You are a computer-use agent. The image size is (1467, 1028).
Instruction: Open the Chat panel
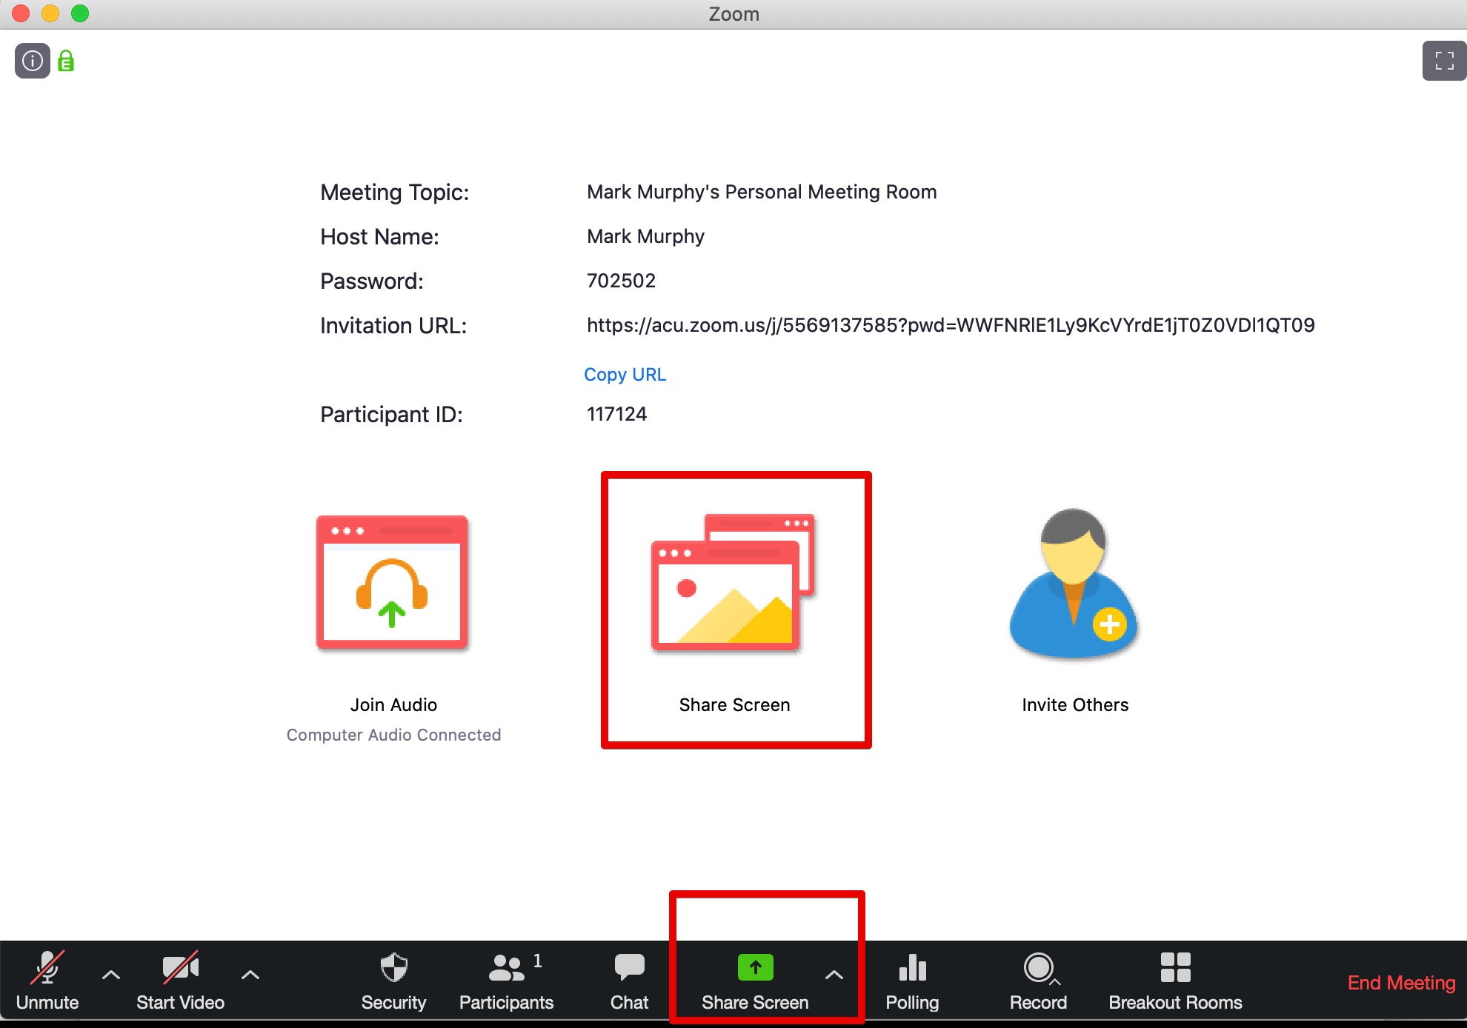coord(629,981)
